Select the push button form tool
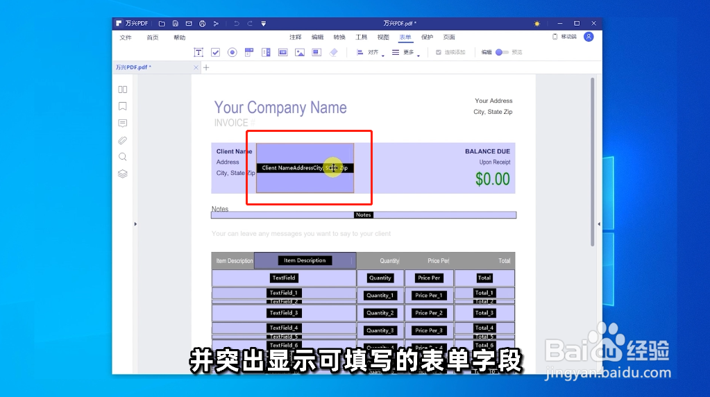The height and width of the screenshot is (397, 710). click(x=283, y=53)
